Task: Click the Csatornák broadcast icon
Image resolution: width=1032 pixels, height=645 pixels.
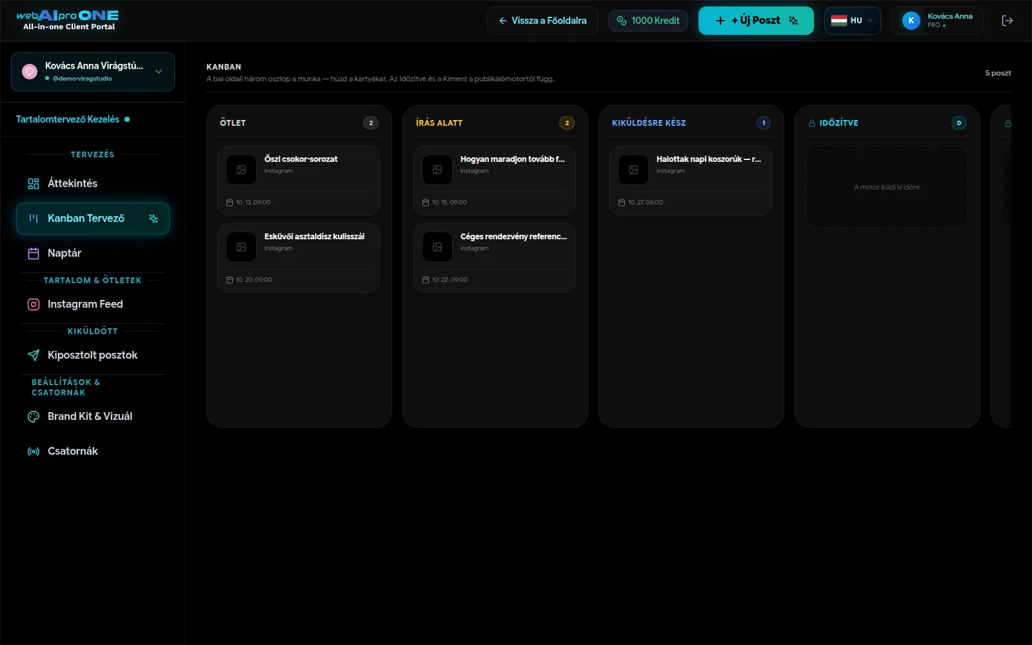Action: click(34, 451)
